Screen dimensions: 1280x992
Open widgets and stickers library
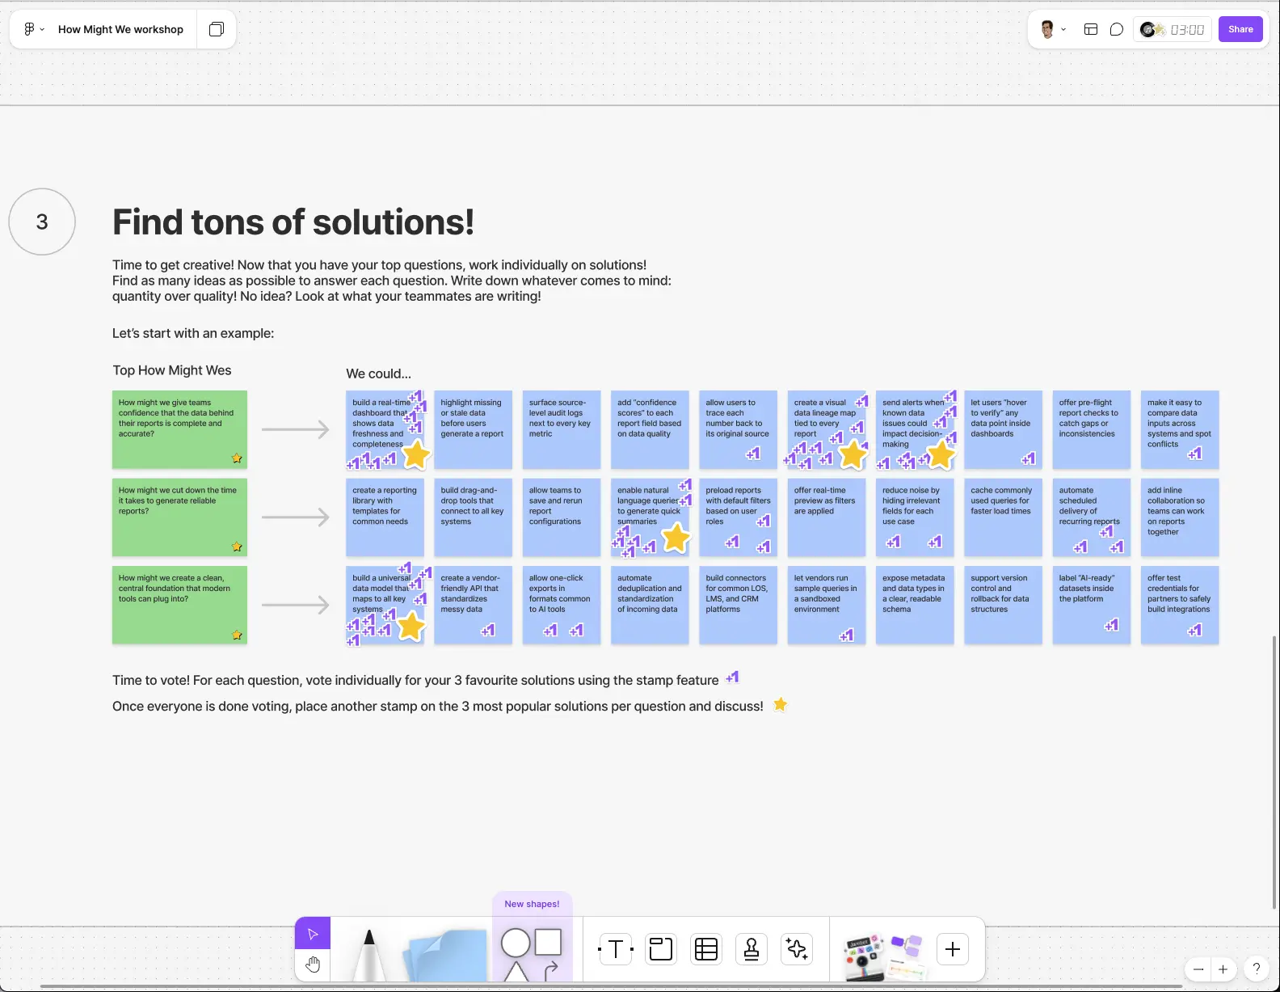(882, 954)
